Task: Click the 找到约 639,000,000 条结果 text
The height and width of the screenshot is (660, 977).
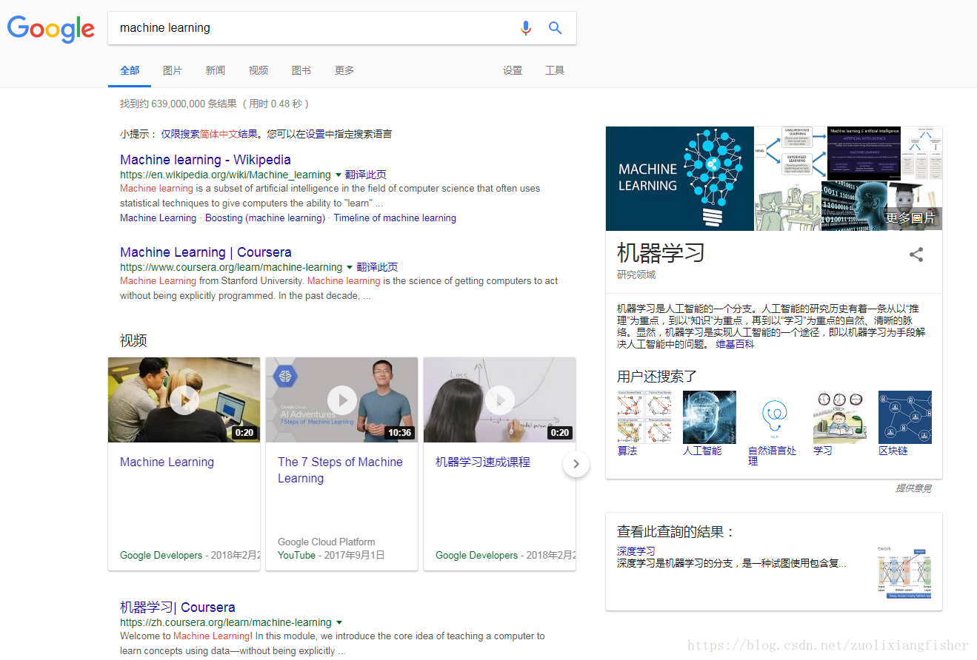Action: [x=179, y=104]
